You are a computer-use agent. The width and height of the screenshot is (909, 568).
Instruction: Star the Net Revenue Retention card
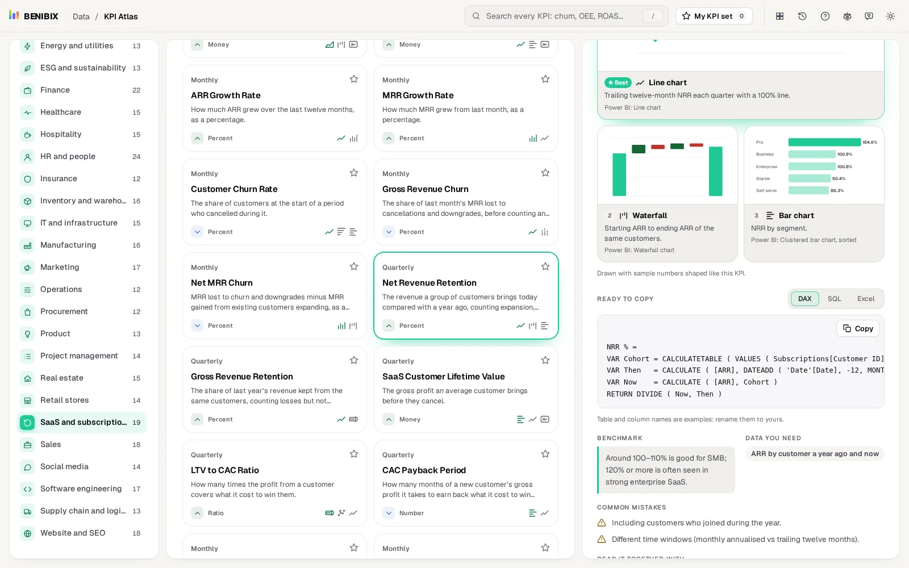click(545, 266)
